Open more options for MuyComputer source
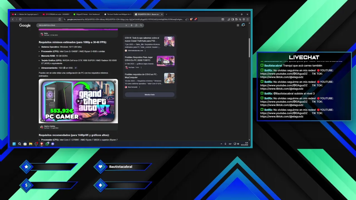Screen dimensions: 356x200 click(140, 87)
